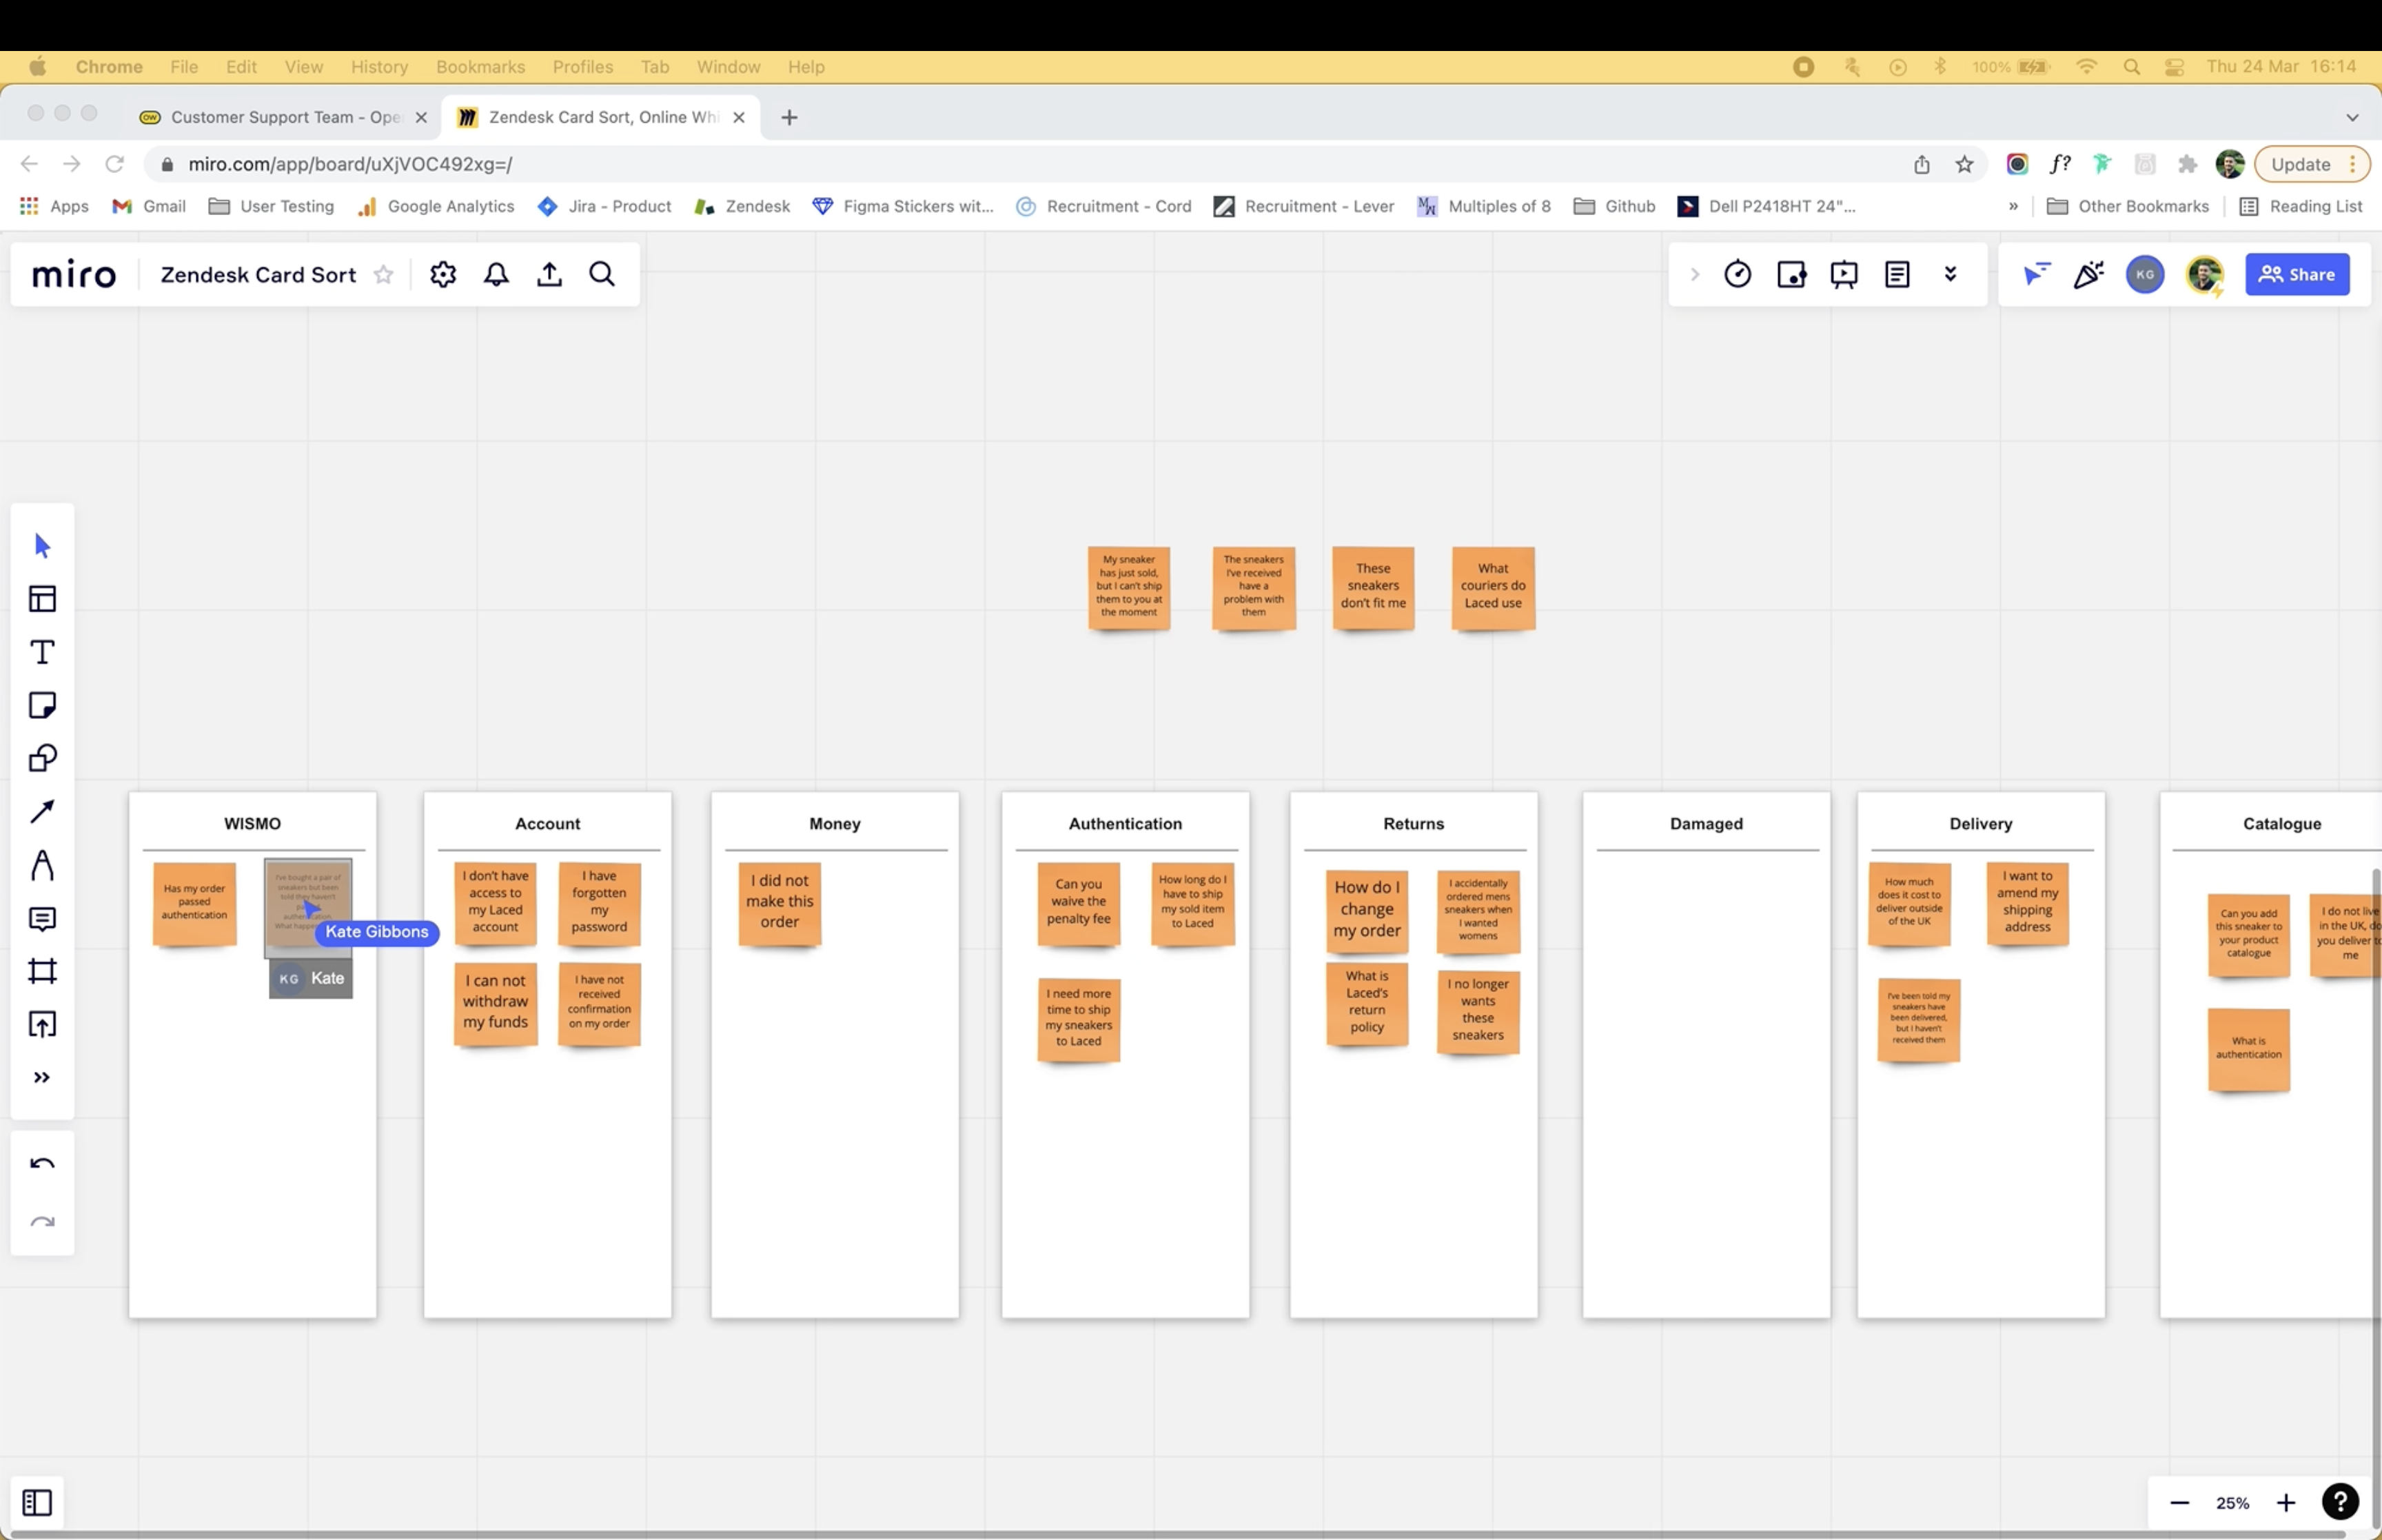Image resolution: width=2382 pixels, height=1540 pixels.
Task: Star the Zendesk Card Sort board
Action: tap(384, 274)
